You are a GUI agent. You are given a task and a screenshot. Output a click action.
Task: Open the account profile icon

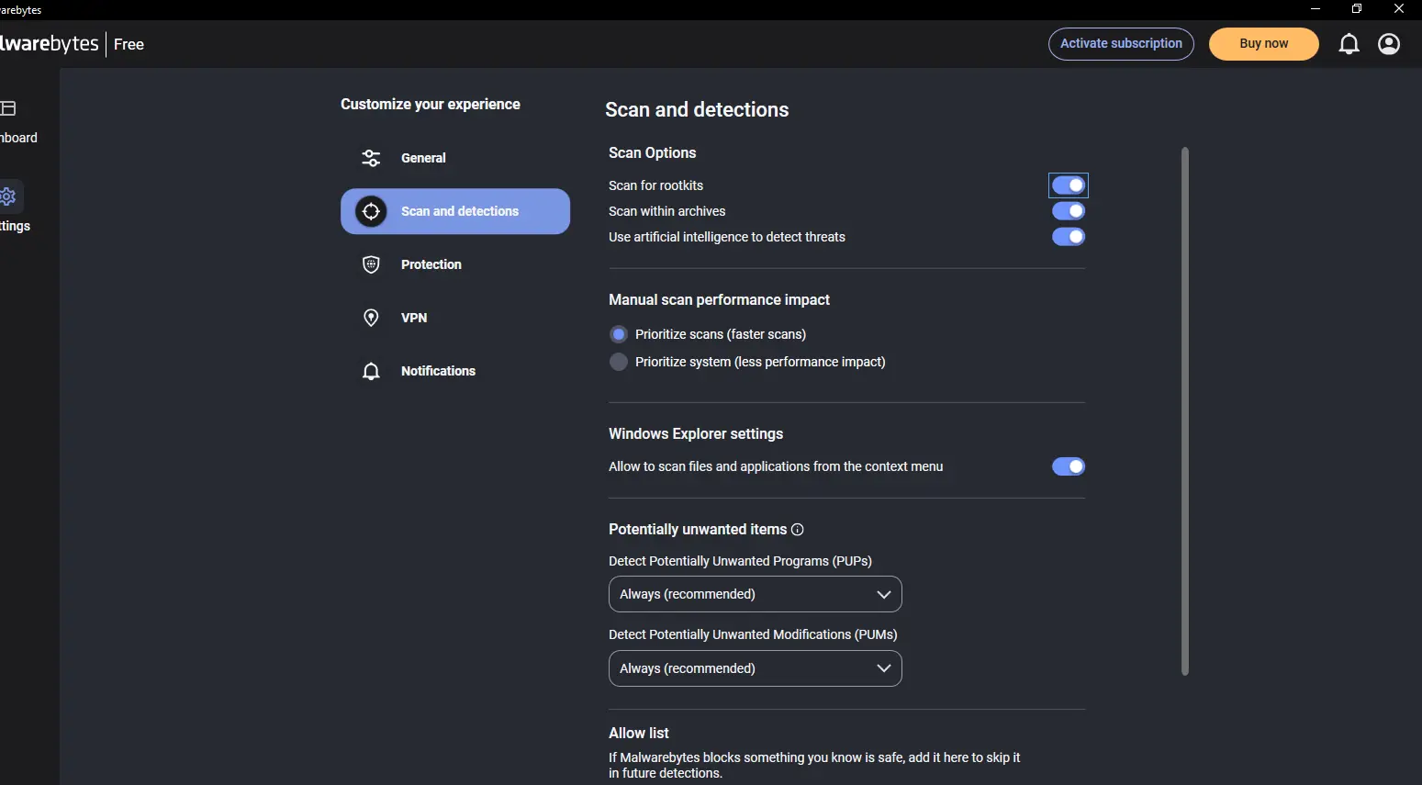point(1389,44)
